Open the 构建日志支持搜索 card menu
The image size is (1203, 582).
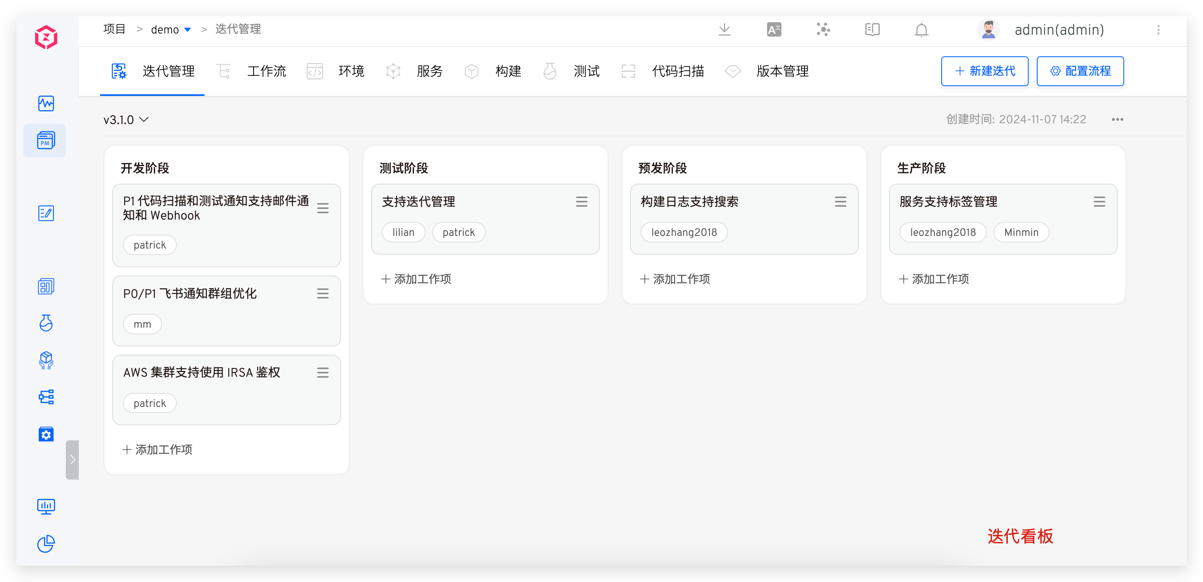(840, 202)
